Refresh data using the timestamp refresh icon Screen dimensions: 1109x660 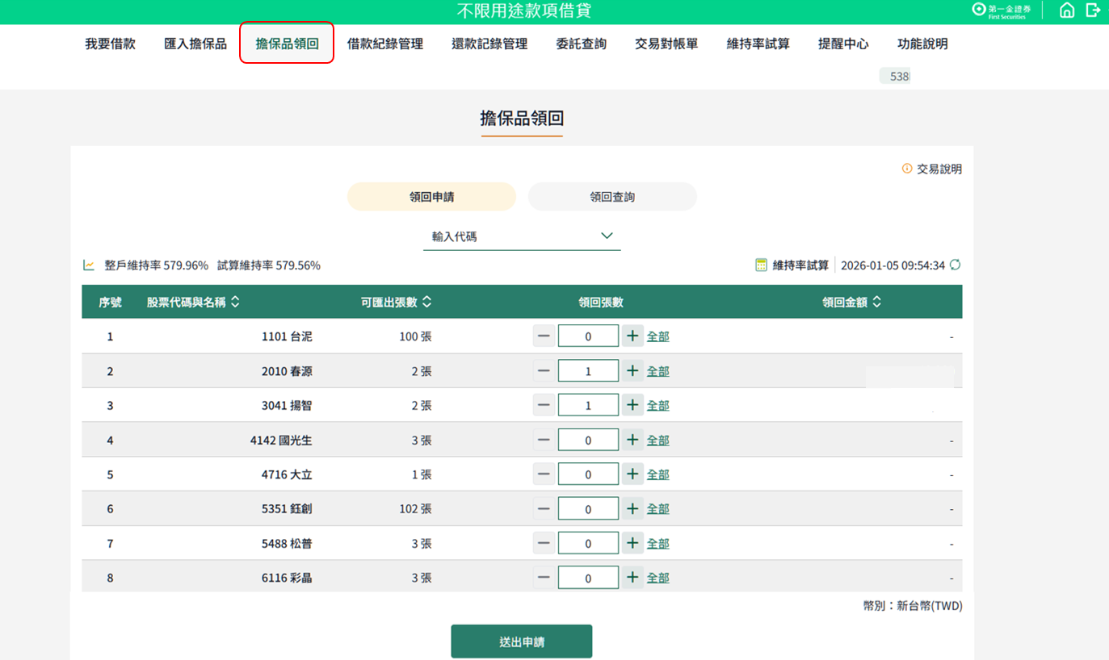click(x=955, y=265)
